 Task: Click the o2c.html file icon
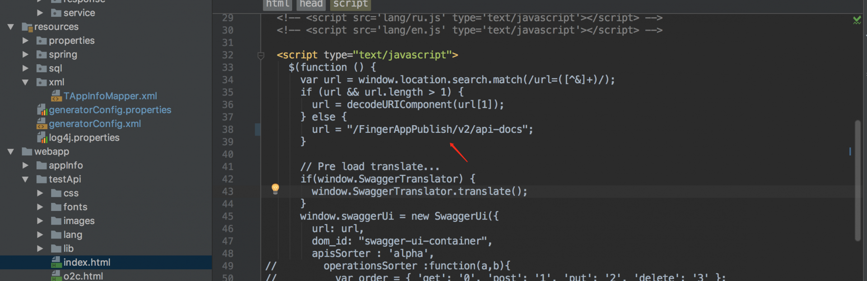(x=56, y=276)
